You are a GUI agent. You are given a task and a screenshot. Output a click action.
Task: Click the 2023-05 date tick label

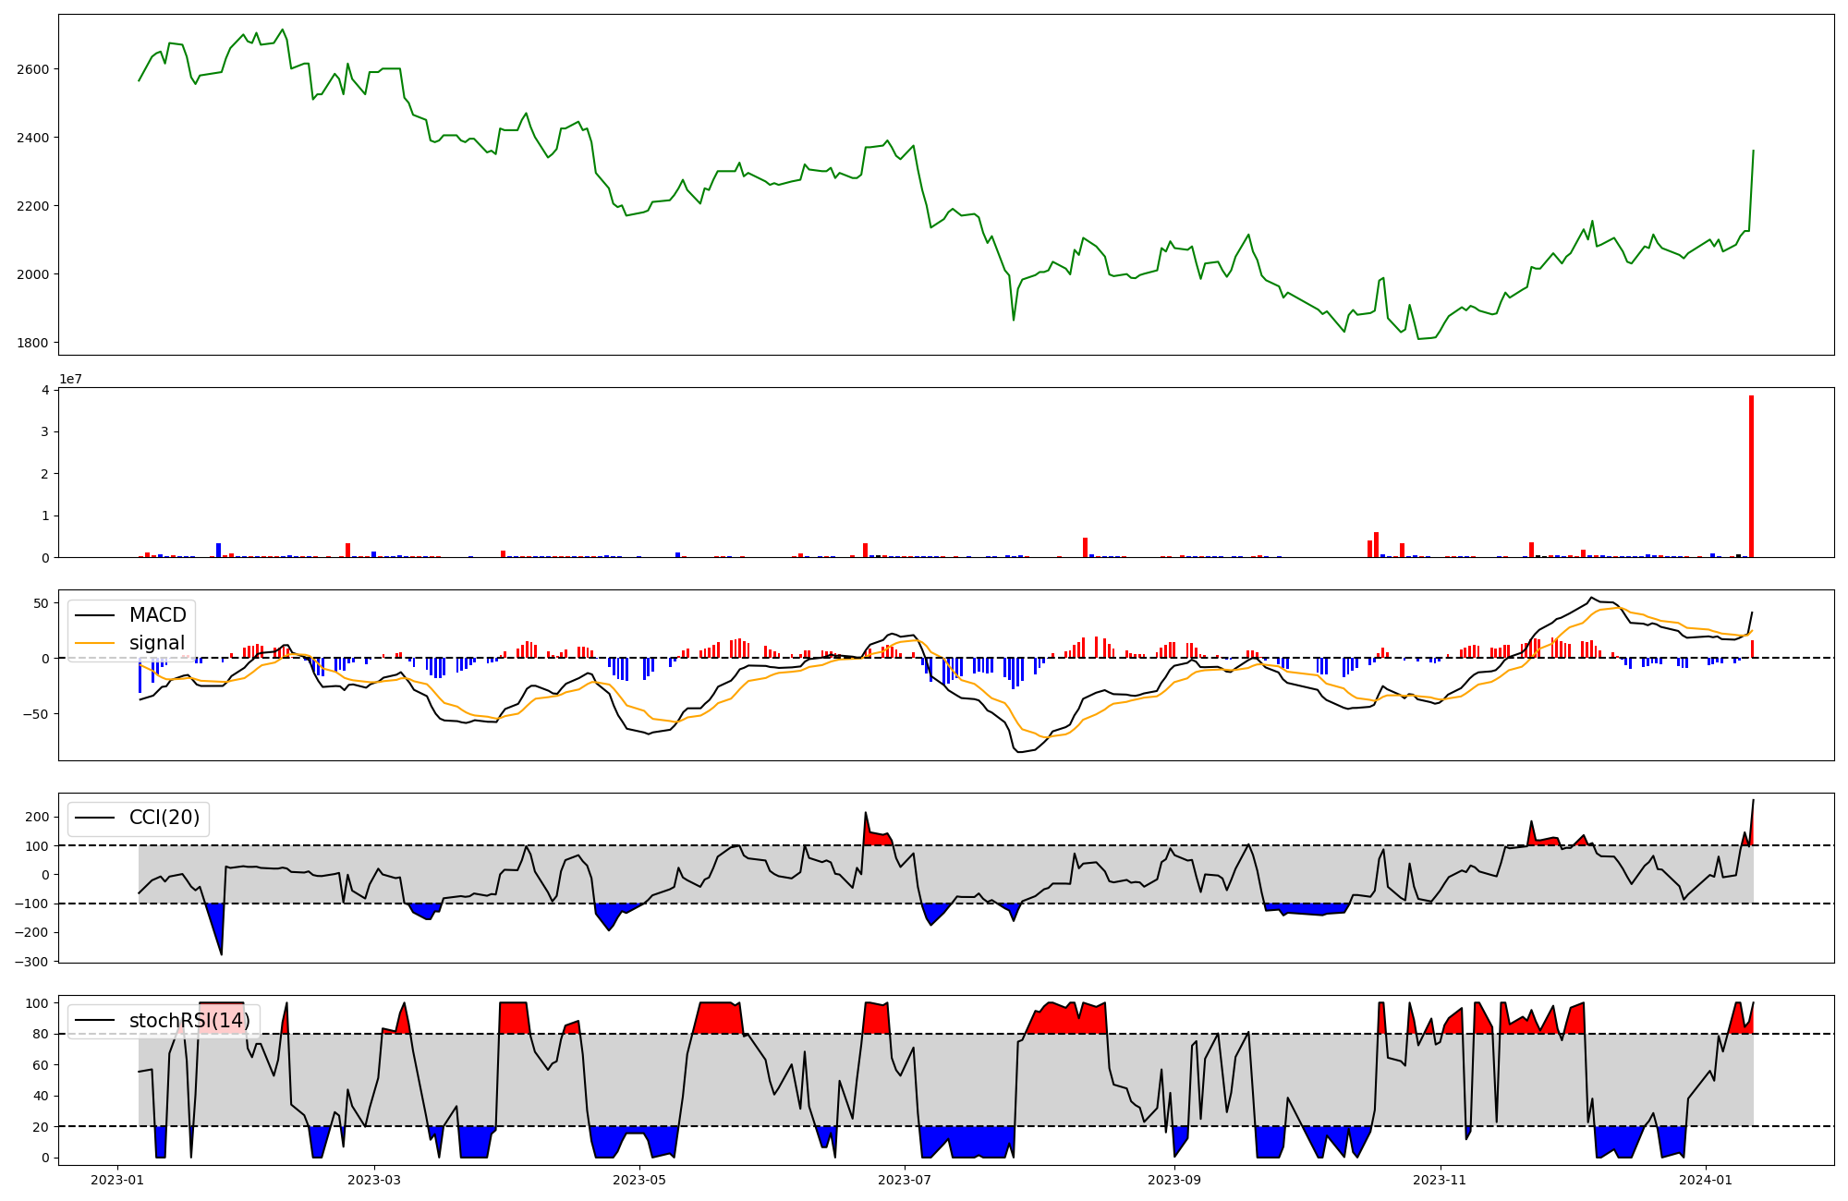[638, 1180]
